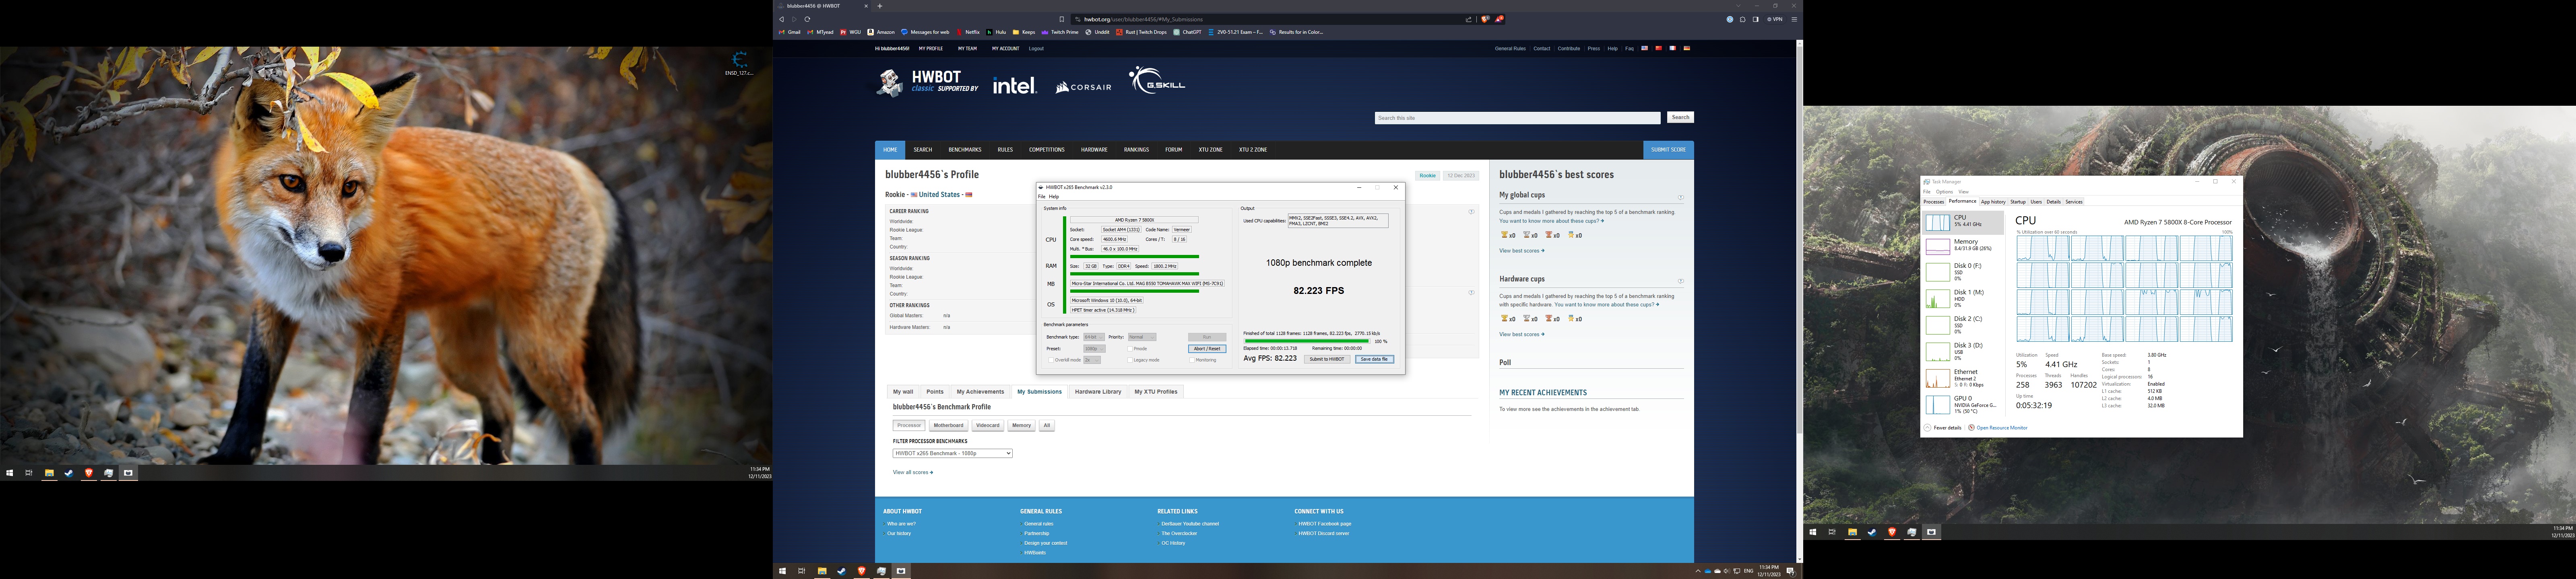This screenshot has height=579, width=2576.
Task: Toggle the Legacy mode checkbox
Action: click(1130, 359)
